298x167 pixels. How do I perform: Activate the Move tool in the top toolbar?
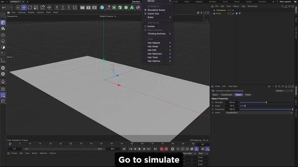click(24, 7)
